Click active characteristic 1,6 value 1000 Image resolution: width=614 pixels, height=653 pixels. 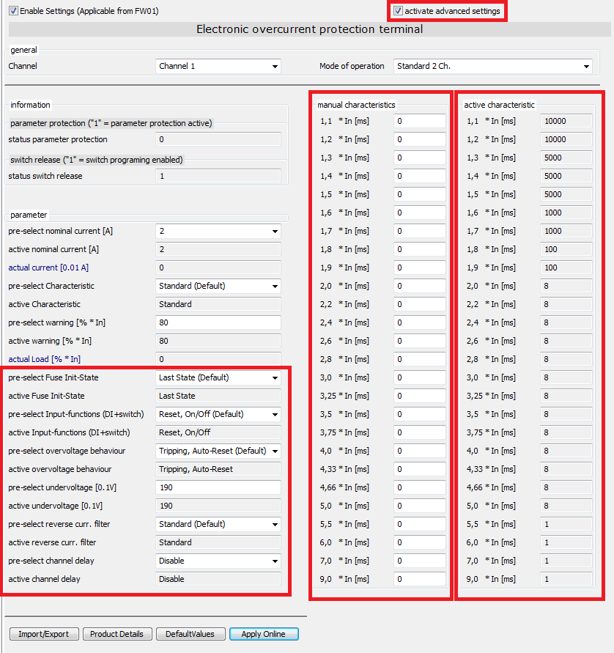point(566,213)
